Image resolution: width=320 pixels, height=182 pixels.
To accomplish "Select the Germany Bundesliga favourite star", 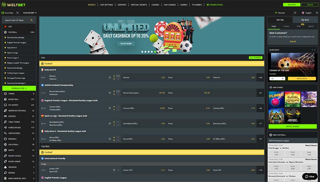I will pos(5,38).
